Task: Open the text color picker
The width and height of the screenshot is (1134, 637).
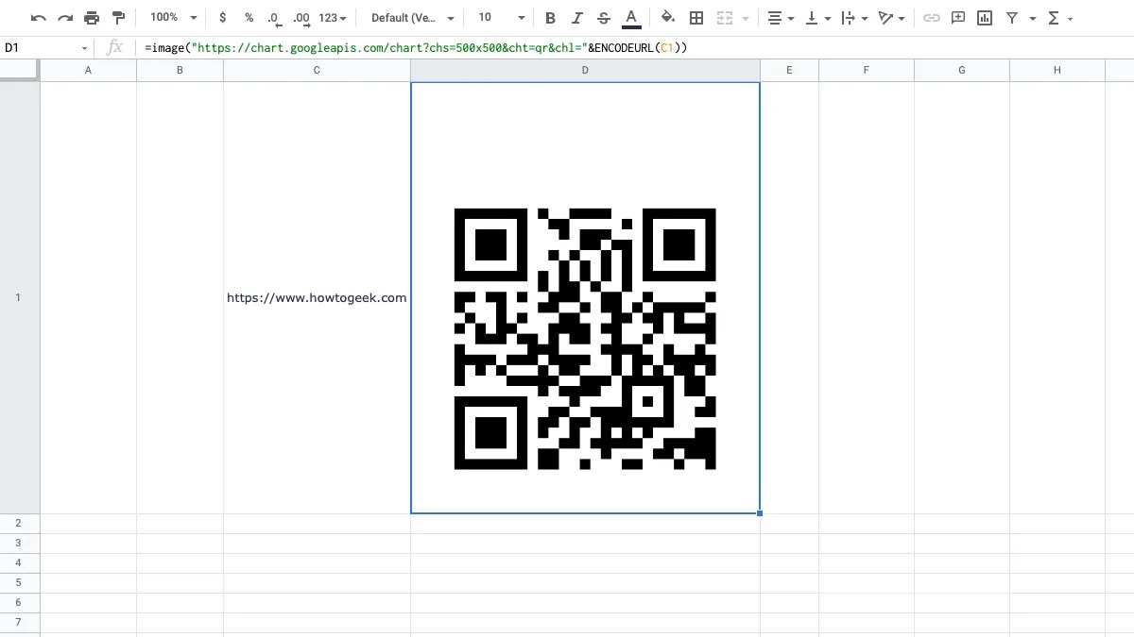Action: point(631,17)
